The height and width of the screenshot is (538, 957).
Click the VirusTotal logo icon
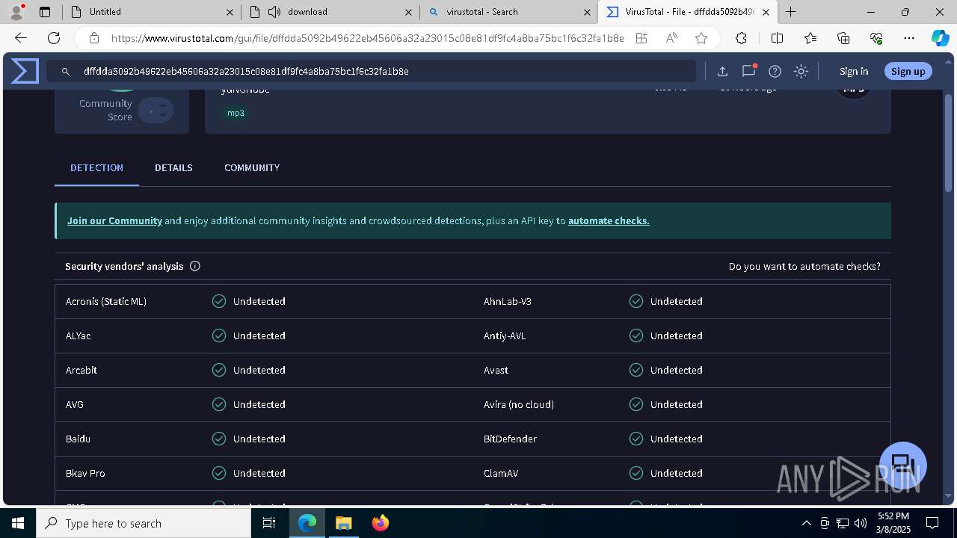(25, 71)
